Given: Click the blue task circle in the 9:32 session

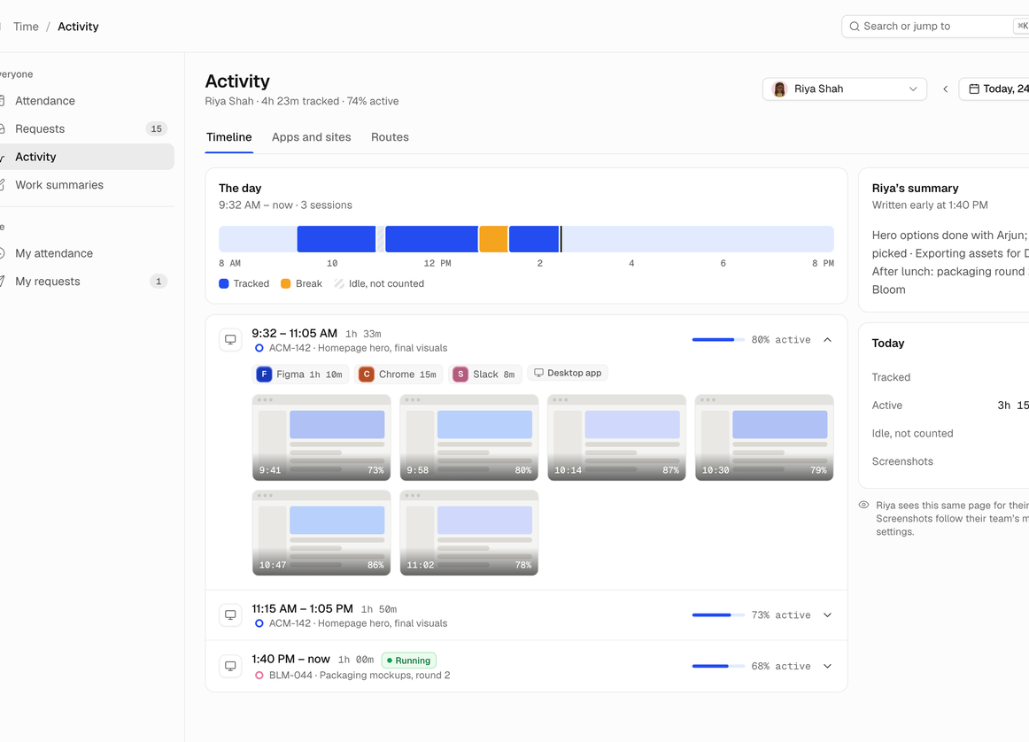Looking at the screenshot, I should click(x=259, y=348).
